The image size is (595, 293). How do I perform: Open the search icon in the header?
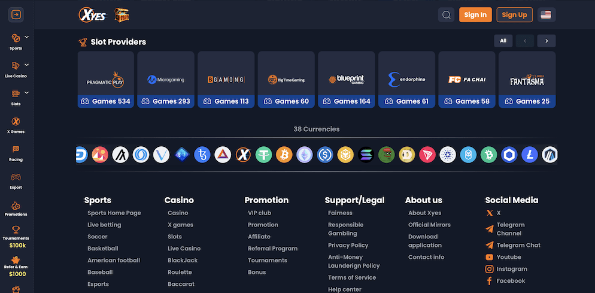click(x=447, y=15)
